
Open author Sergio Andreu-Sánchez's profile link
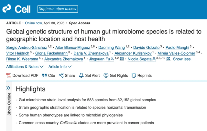point(27,47)
